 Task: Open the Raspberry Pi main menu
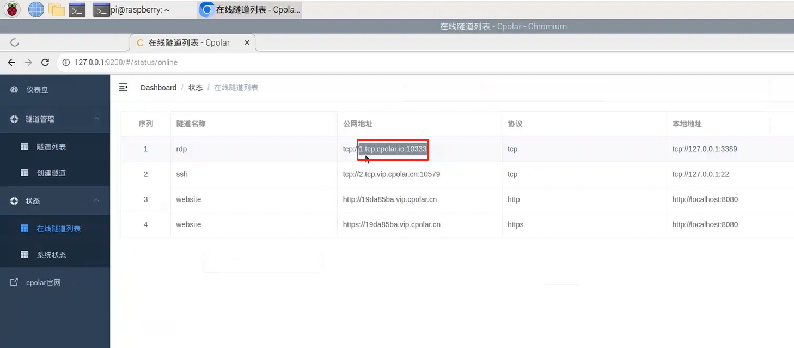click(x=12, y=9)
